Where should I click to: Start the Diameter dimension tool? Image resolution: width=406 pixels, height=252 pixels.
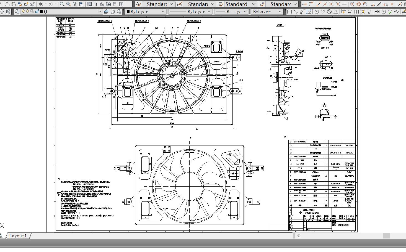[329, 12]
